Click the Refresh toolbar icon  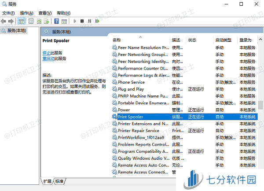click(39, 21)
